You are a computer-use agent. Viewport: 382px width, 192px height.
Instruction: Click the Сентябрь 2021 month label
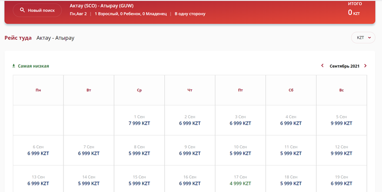click(x=344, y=66)
